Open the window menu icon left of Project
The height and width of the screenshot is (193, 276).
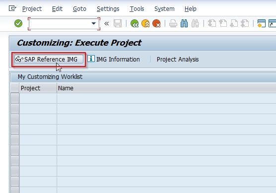(12, 8)
